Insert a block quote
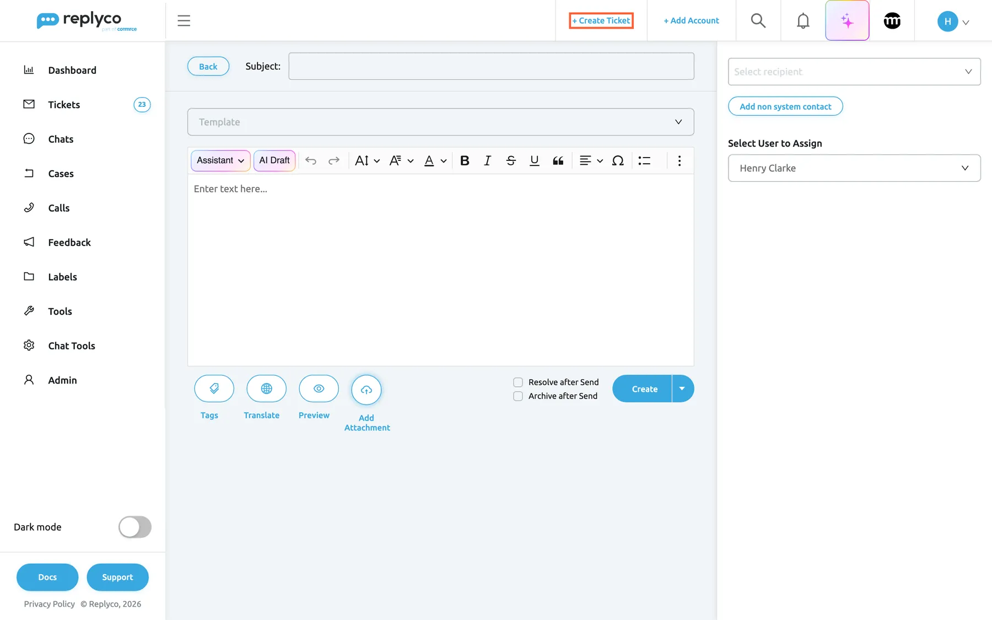The height and width of the screenshot is (620, 992). [558, 160]
